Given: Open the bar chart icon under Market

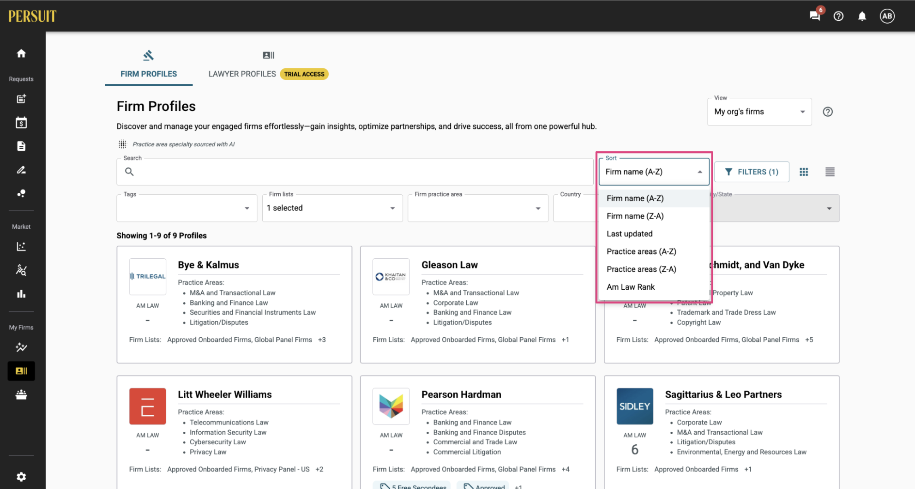Looking at the screenshot, I should coord(21,294).
